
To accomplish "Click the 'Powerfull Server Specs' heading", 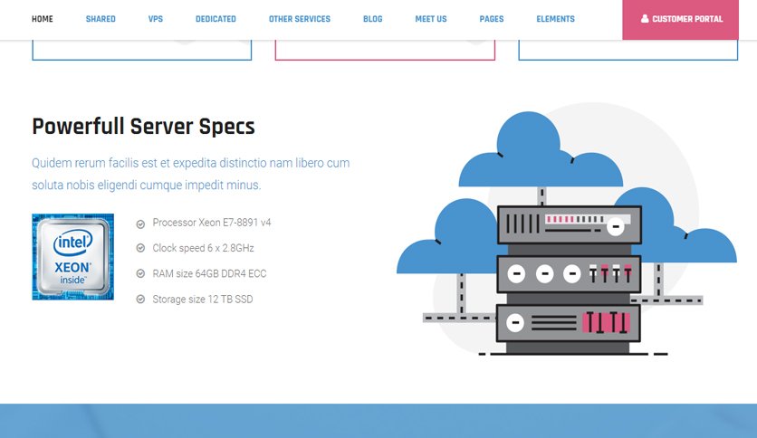I will click(143, 127).
